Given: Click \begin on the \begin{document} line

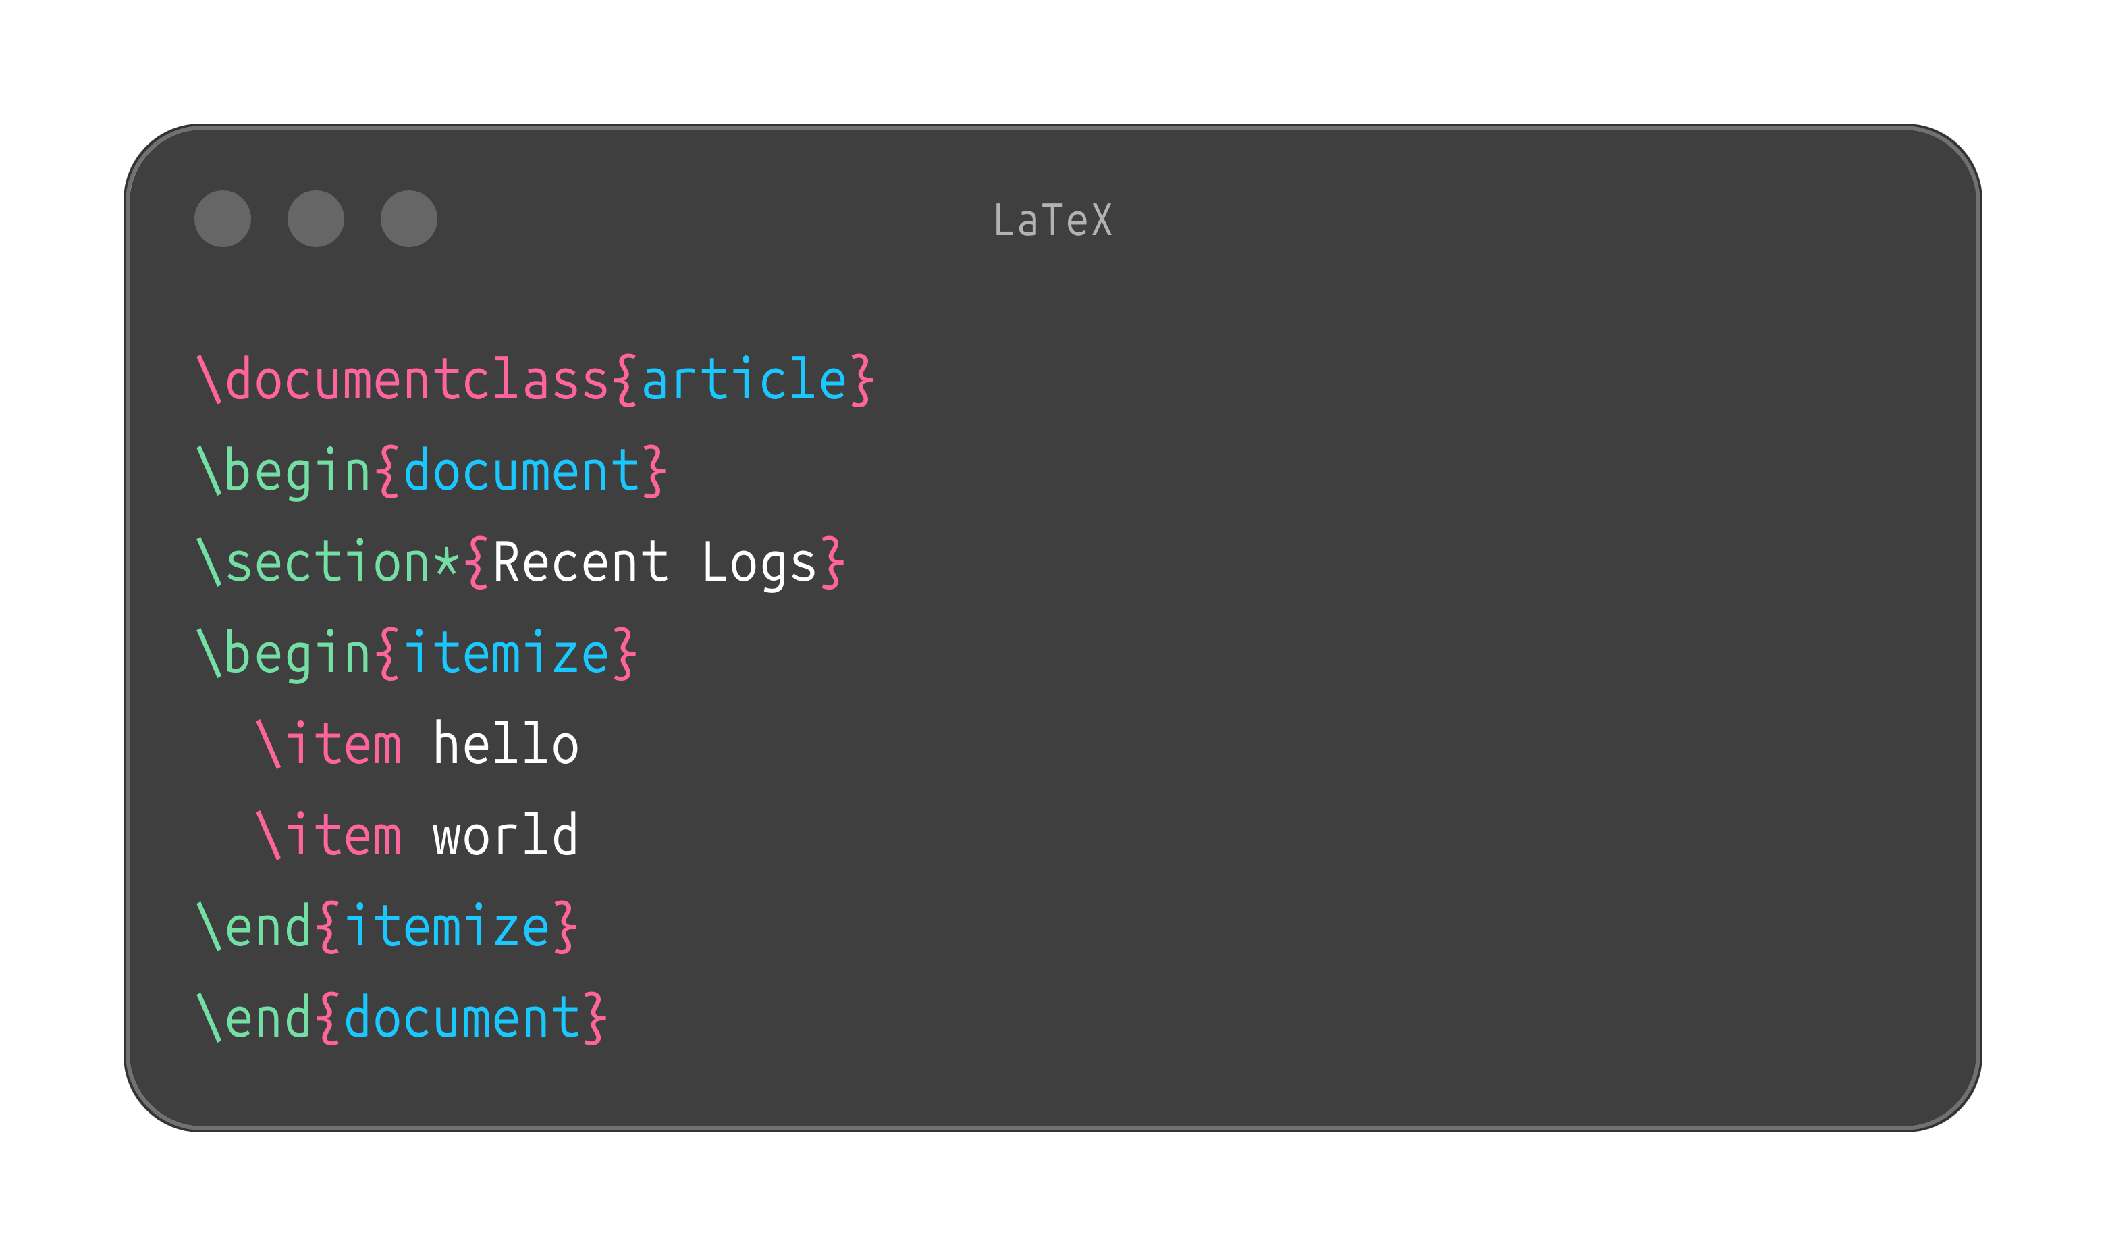Looking at the screenshot, I should (284, 471).
